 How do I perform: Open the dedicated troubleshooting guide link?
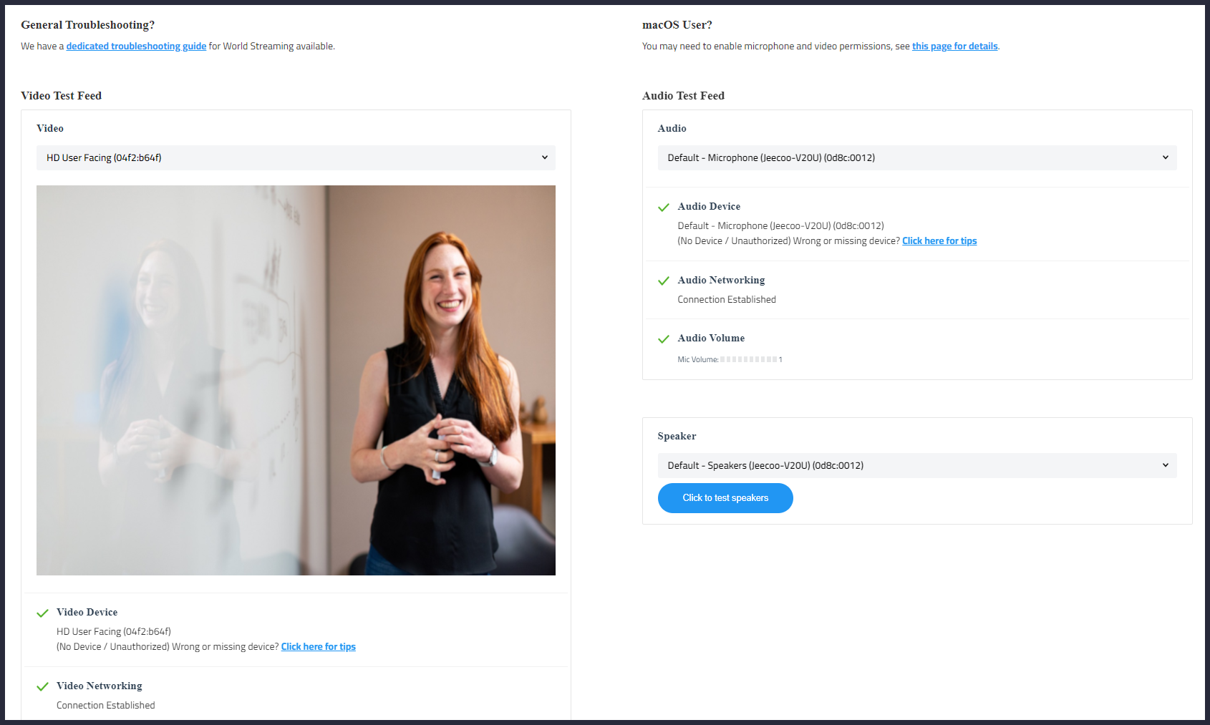pyautogui.click(x=136, y=47)
